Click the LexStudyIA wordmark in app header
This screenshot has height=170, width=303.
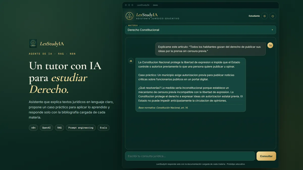tap(147, 15)
